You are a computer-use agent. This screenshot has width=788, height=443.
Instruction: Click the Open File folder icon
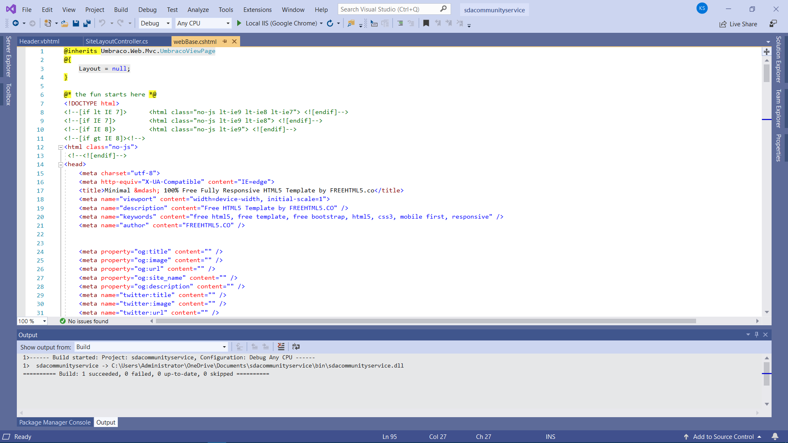tap(64, 23)
